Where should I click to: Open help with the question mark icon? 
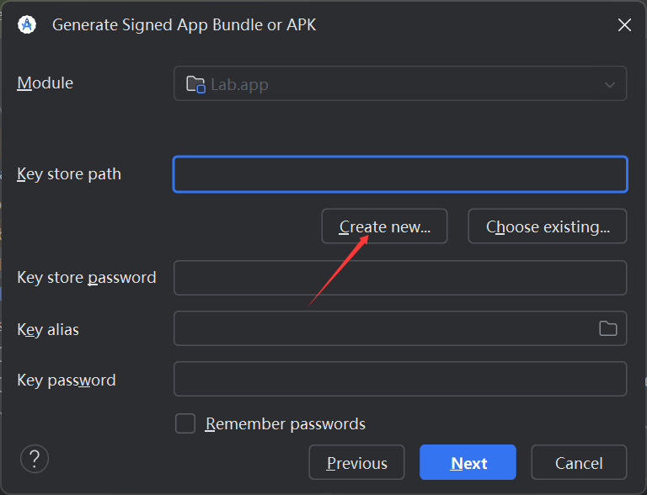click(x=35, y=459)
